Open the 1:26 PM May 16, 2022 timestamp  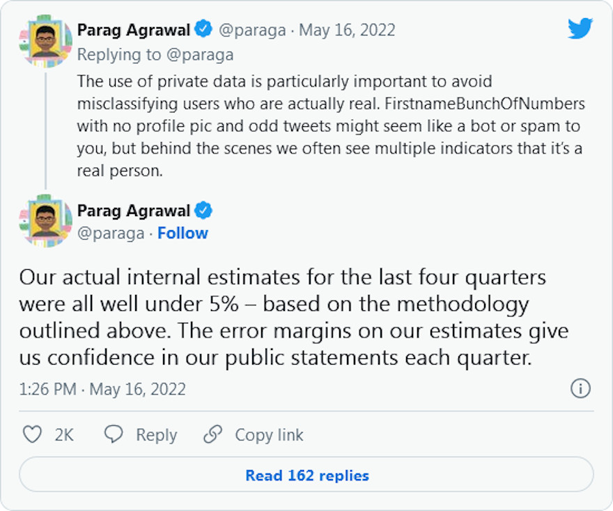click(102, 389)
